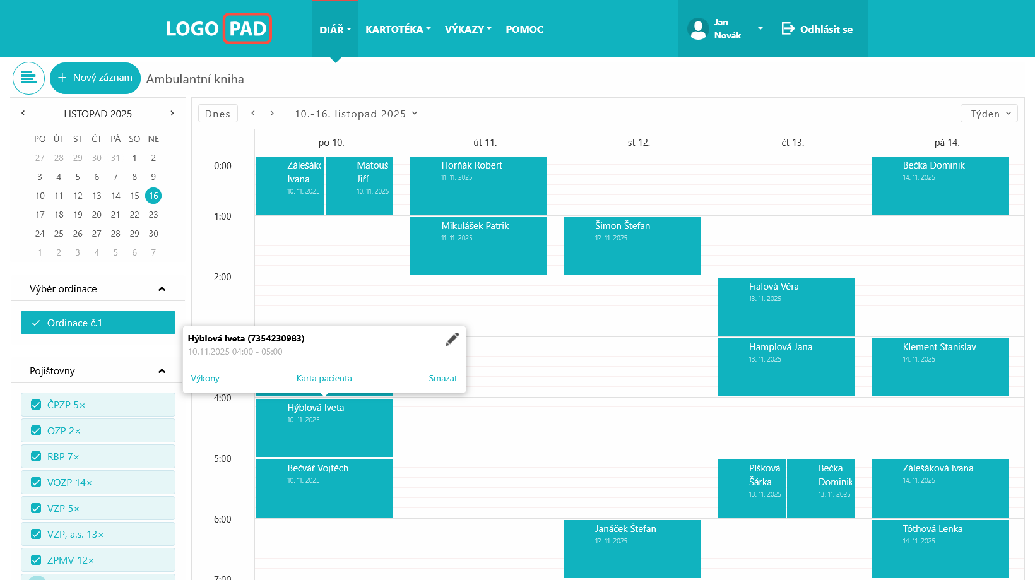Screen dimensions: 1035x580
Task: Toggle the VOZP 14× insurance filter
Action: 37,482
